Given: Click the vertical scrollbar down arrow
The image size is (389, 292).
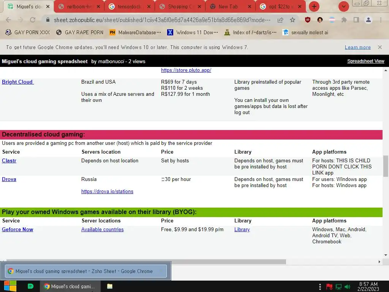Looking at the screenshot, I should (386, 255).
